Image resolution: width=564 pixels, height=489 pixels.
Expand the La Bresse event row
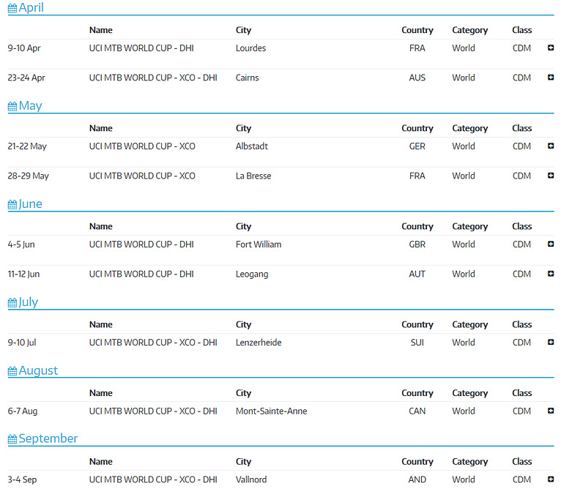tap(550, 176)
